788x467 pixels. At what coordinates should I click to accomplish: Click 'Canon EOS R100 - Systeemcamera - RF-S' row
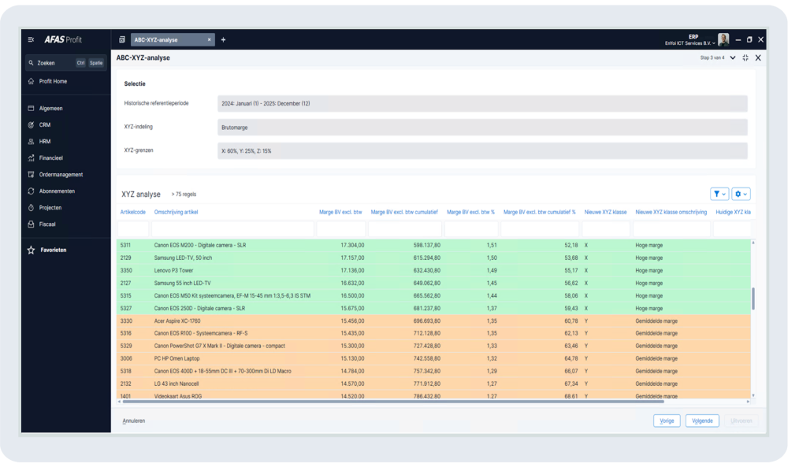pos(433,333)
